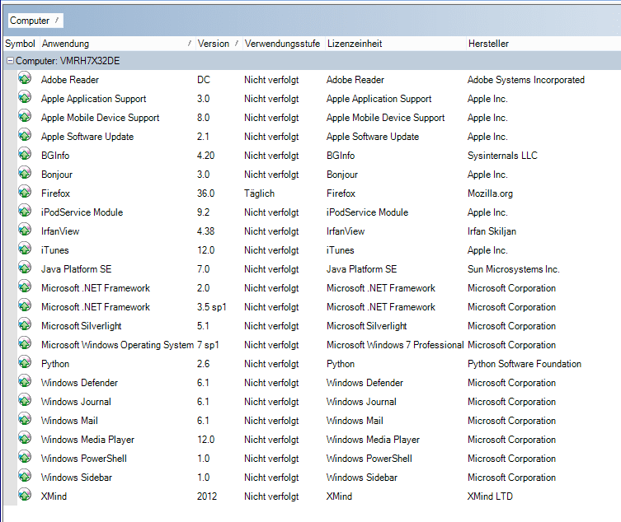The image size is (621, 522).
Task: Collapse the Computer: VMRH7X32DE group
Action: pyautogui.click(x=10, y=61)
